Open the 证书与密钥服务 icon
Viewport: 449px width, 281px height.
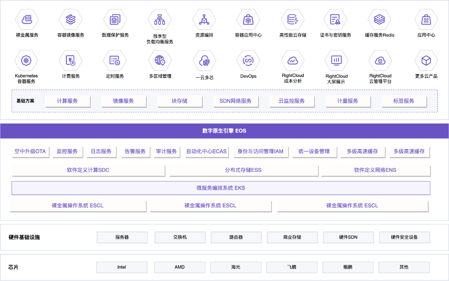pos(336,19)
